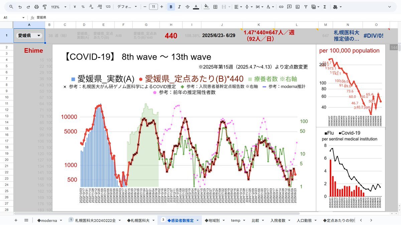Select the Flu / Covid-19 sentinel chart
The height and width of the screenshot is (225, 401).
point(351,169)
